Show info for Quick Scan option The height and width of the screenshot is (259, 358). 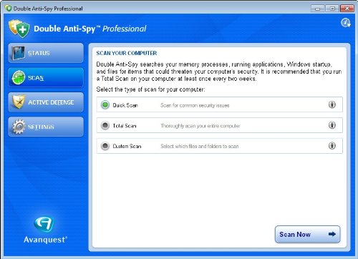(x=332, y=104)
